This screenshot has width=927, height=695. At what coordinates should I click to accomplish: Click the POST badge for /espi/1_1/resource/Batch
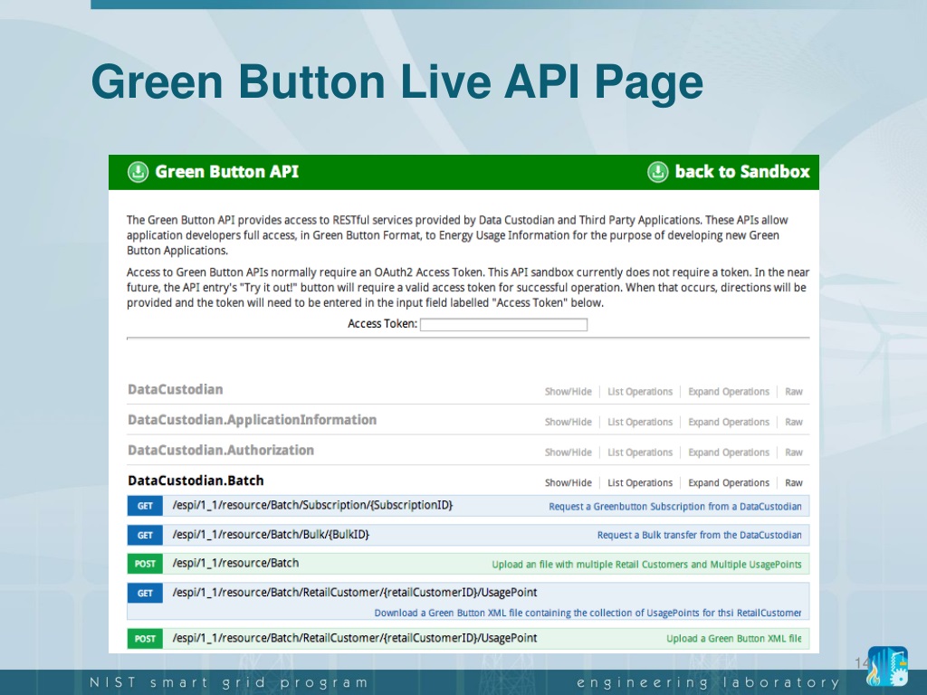click(145, 564)
